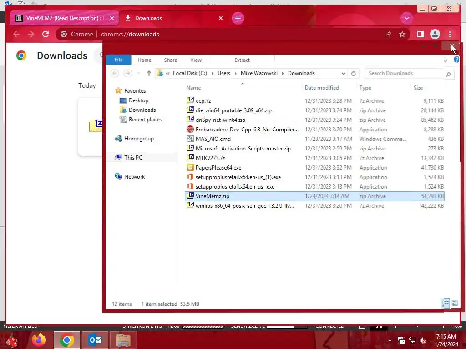Viewport: 466px width, 349px height.
Task: Open the Extract ribbon tab
Action: click(x=242, y=60)
